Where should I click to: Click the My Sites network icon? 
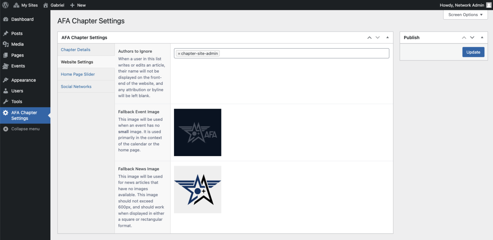[16, 5]
